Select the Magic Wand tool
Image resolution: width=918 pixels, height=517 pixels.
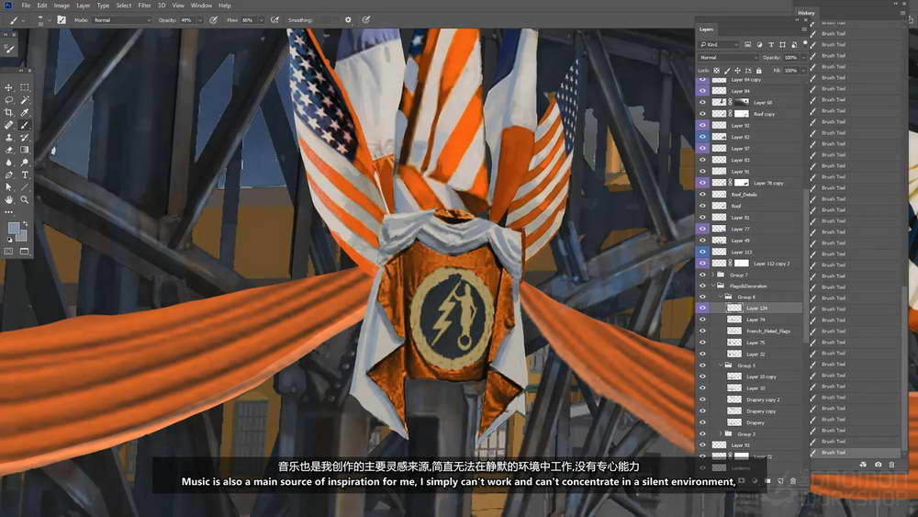click(x=25, y=100)
